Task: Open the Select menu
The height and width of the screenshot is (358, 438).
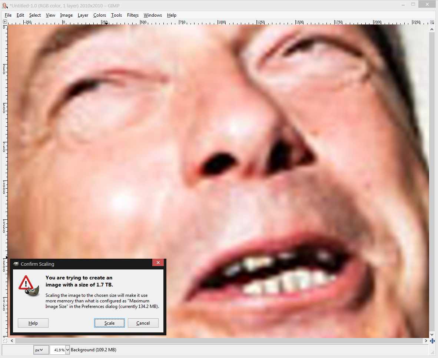Action: pyautogui.click(x=35, y=15)
